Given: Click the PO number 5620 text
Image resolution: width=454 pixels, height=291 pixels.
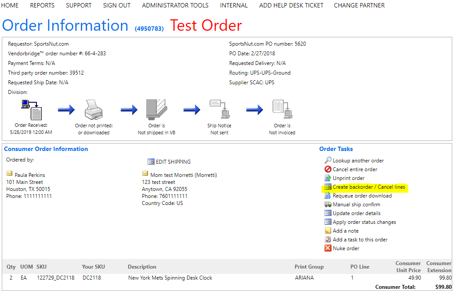Looking at the screenshot, I should point(300,44).
